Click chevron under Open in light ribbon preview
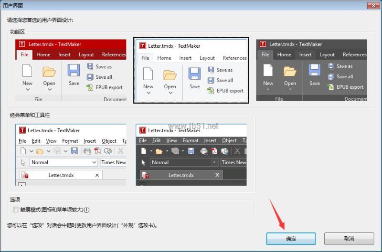This screenshot has height=252, width=382. [x=170, y=93]
